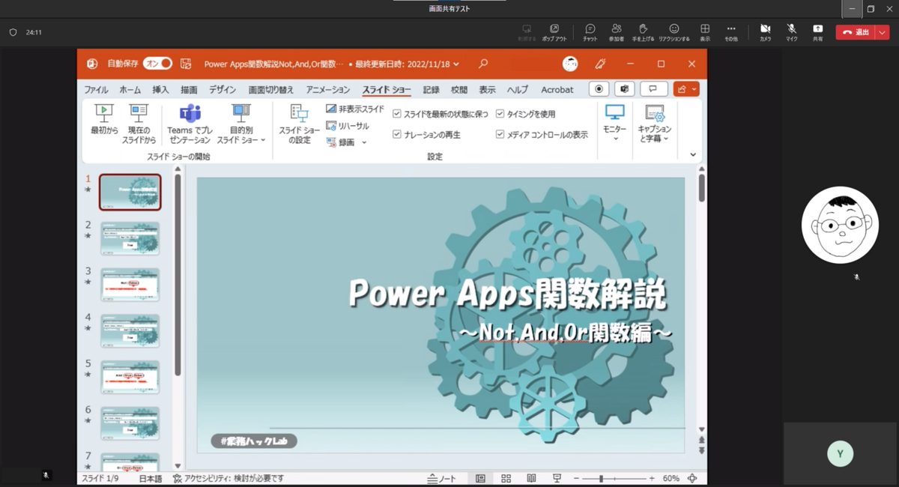The width and height of the screenshot is (899, 487).
Task: Click the Teams share content button
Action: 817,31
